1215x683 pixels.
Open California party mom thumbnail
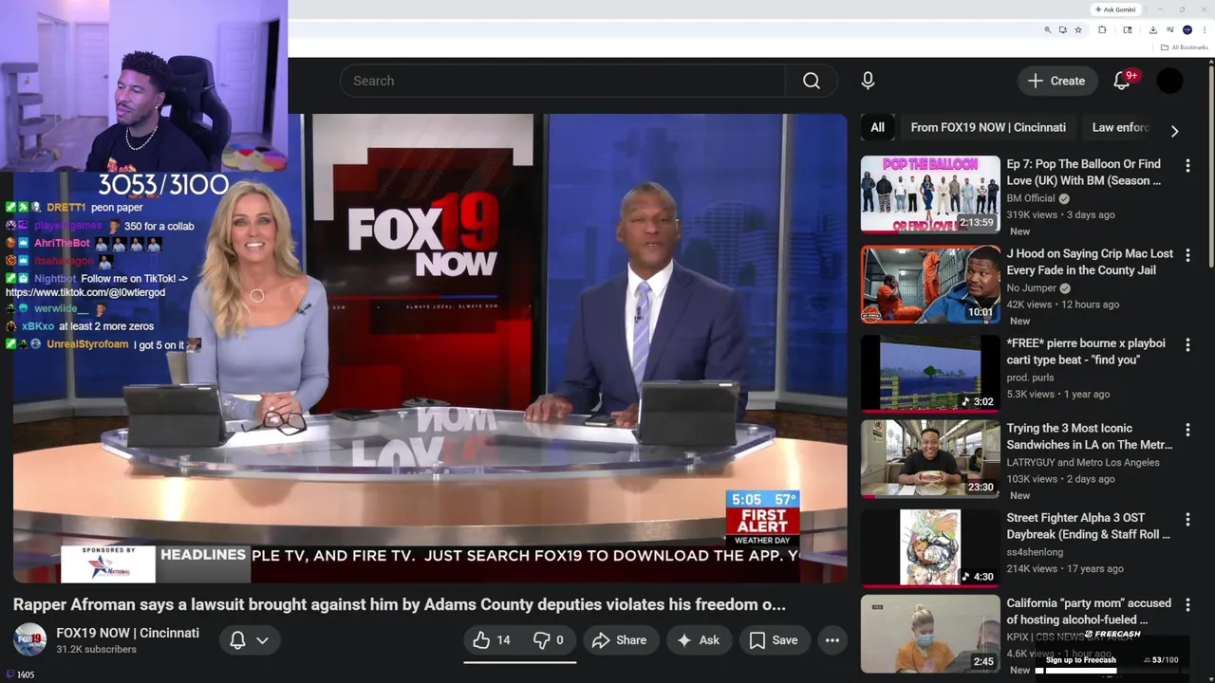930,634
